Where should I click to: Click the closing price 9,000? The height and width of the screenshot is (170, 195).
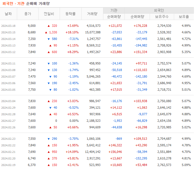(x=32, y=26)
